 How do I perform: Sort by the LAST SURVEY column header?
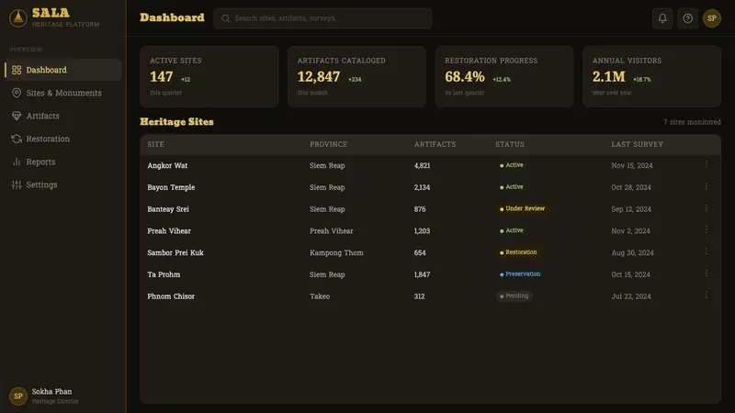pos(637,144)
